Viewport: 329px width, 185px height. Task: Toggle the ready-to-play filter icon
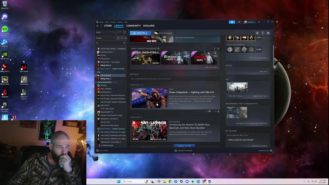pyautogui.click(x=125, y=38)
